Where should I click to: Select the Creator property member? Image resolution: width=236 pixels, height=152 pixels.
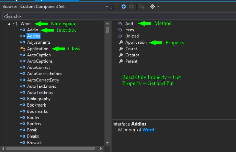tap(132, 55)
